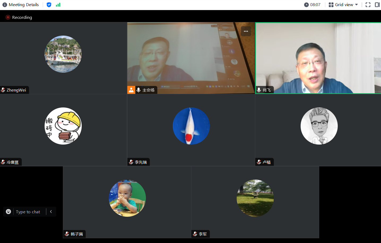Click the muted microphone icon for ZhengWei
Image resolution: width=381 pixels, height=243 pixels.
pos(3,90)
